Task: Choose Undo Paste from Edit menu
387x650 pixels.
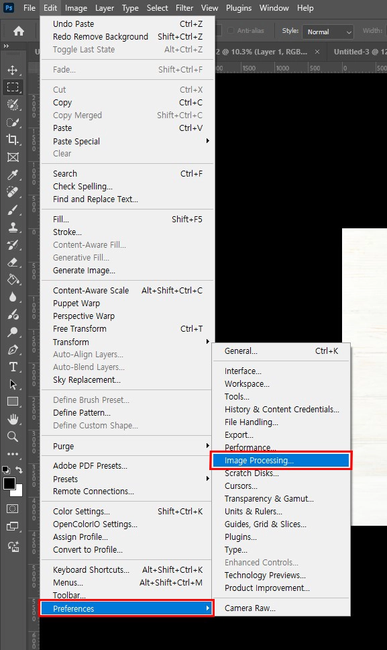Action: click(127, 24)
